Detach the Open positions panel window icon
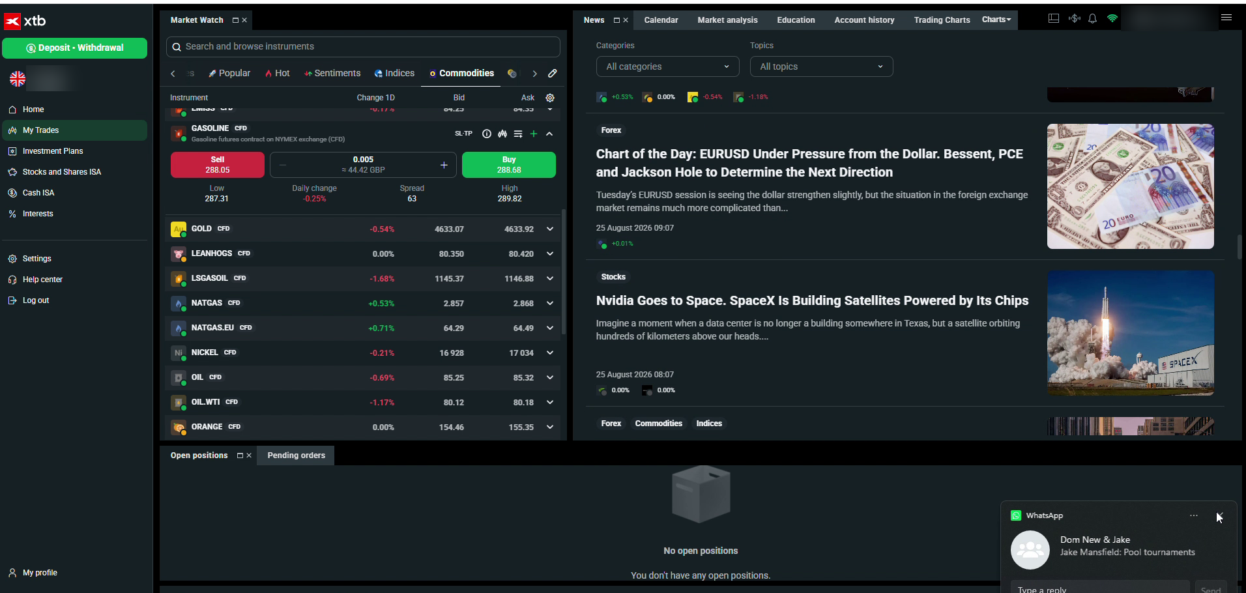Image resolution: width=1246 pixels, height=593 pixels. tap(240, 456)
